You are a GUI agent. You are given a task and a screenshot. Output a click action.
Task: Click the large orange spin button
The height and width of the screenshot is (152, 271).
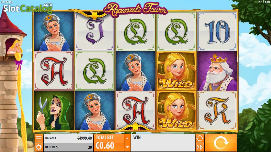(221, 143)
